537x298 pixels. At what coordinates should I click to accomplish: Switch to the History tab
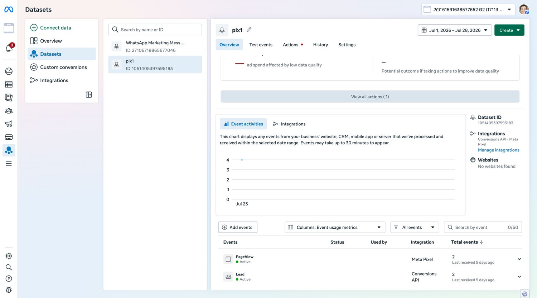pos(320,45)
